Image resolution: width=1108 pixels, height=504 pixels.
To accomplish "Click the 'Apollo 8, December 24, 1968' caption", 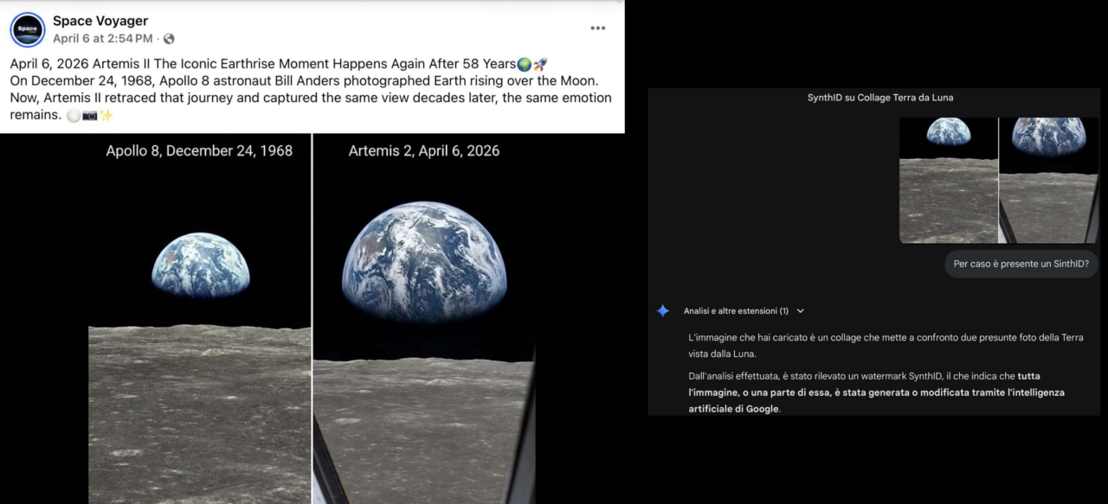I will coord(199,150).
